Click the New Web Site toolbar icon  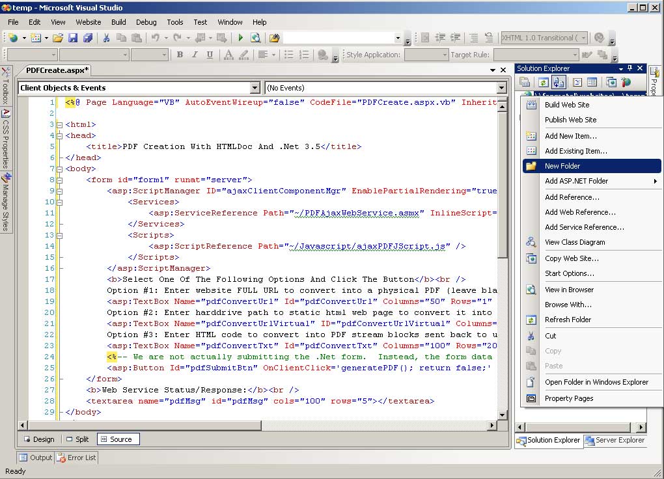tap(14, 38)
